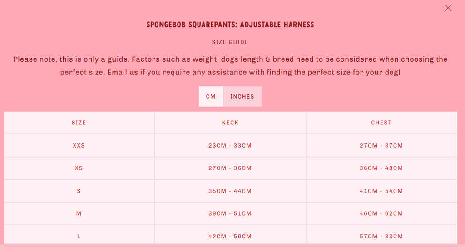This screenshot has width=465, height=247.
Task: Click the CHEST column header
Action: (381, 123)
